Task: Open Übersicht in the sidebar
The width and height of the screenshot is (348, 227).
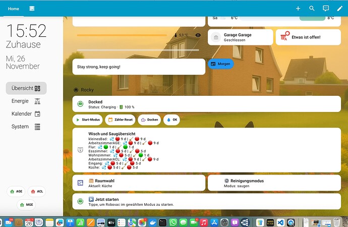Action: click(26, 88)
